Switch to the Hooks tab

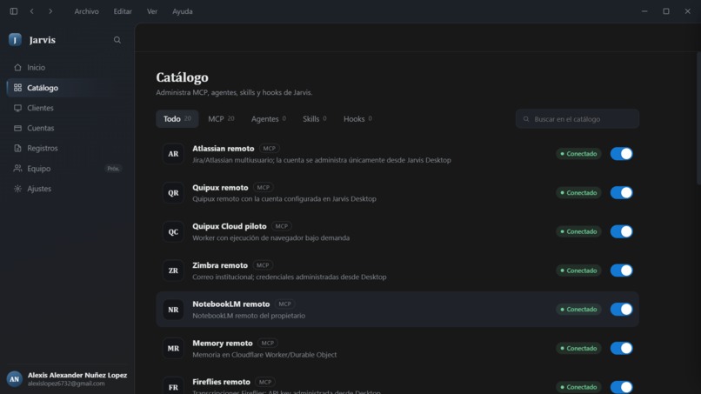coord(357,119)
